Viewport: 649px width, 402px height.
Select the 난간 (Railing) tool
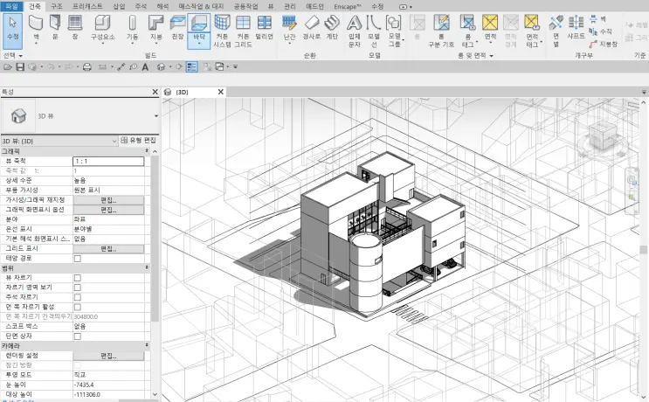(x=289, y=28)
